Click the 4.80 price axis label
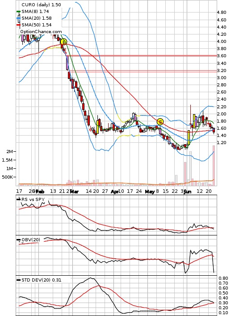Screen dimensions: 235x316 point(222,12)
